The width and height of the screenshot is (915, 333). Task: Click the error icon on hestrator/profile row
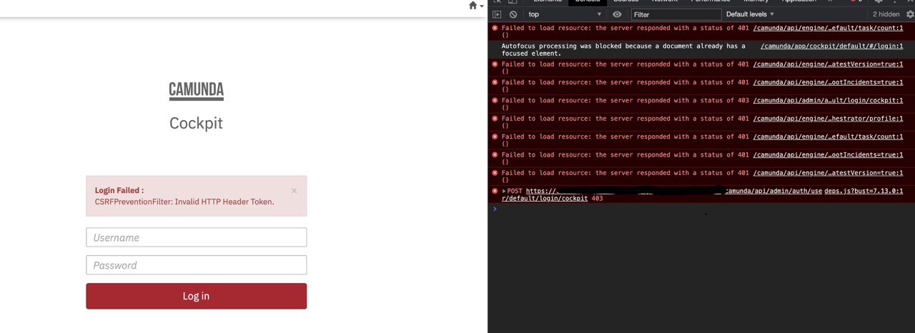tap(495, 119)
